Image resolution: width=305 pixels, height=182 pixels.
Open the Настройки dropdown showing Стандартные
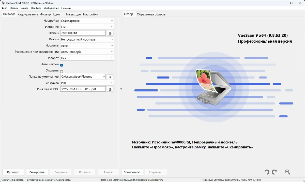click(x=87, y=21)
